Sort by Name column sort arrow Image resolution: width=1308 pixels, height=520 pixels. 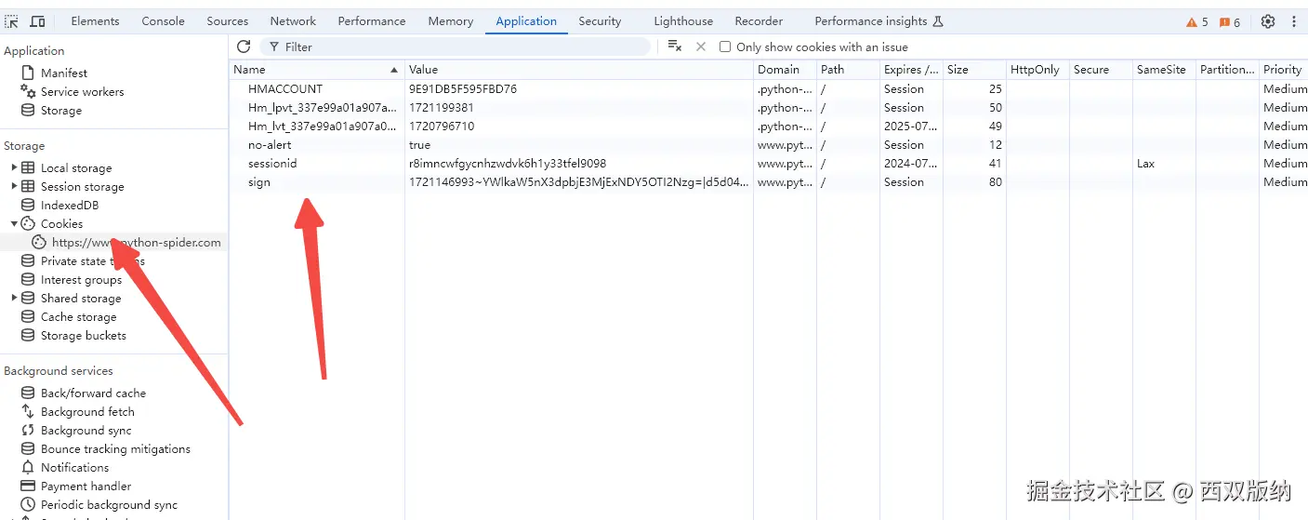tap(395, 70)
